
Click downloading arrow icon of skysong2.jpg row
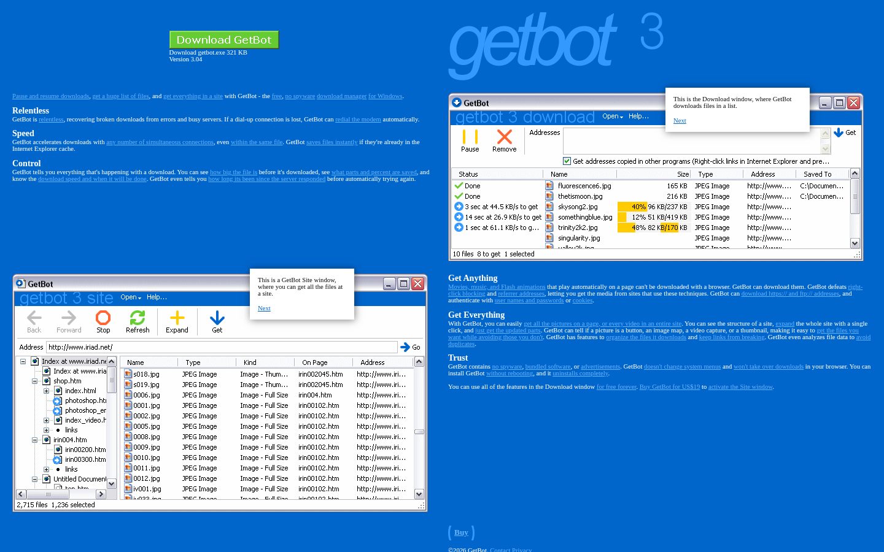click(x=459, y=207)
